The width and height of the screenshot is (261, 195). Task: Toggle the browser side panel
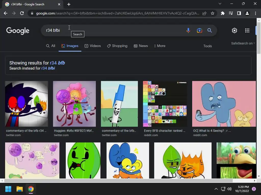click(x=239, y=13)
